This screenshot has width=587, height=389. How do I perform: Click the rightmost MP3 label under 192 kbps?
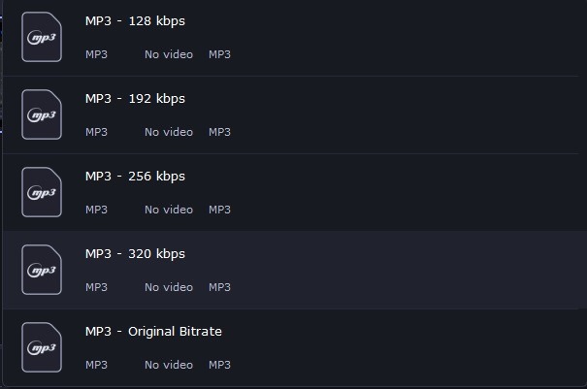click(x=219, y=132)
